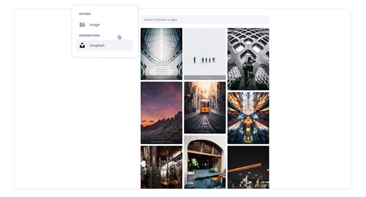366x197 pixels.
Task: Pick the abstract kaleidoscope lights photo
Action: 248,118
